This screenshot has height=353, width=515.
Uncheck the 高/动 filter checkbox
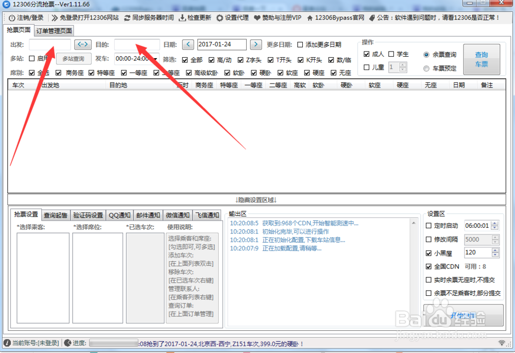(212, 60)
